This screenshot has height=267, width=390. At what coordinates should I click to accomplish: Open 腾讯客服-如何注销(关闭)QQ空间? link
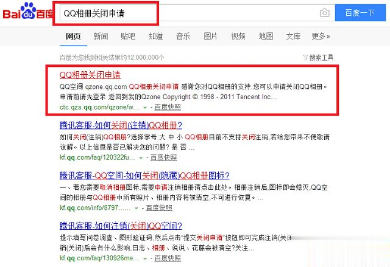pyautogui.click(x=121, y=226)
